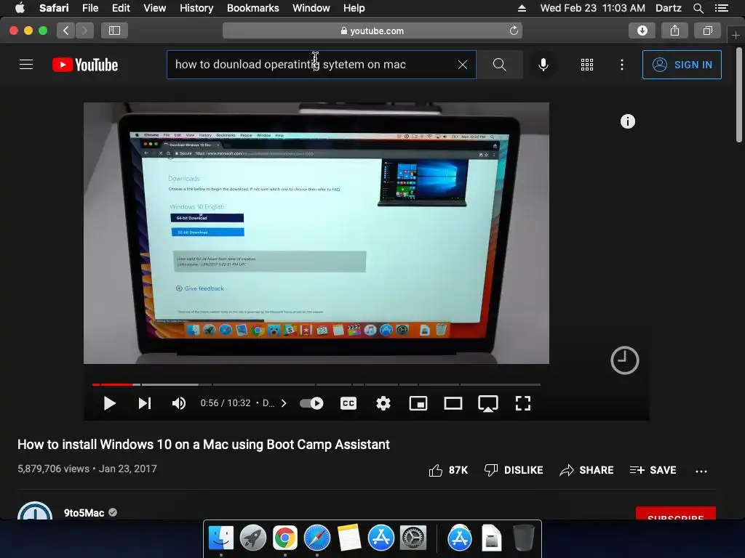Screen dimensions: 745x558
Task: Open YouTube settings three-dot menu
Action: [x=621, y=65]
